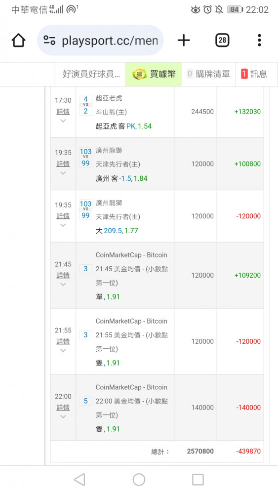Open the site settings icon in address bar

pyautogui.click(x=49, y=41)
